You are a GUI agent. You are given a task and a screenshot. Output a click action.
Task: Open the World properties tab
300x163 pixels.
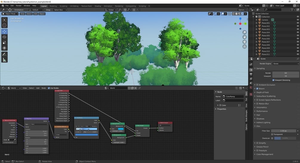pos(251,87)
